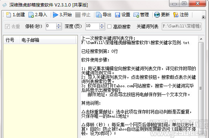
Task: Click the 2.导入 (import) toolbar icon
Action: pos(31,15)
